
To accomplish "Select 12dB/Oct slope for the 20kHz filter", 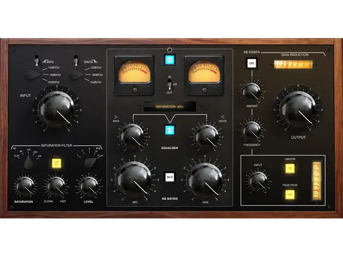I will [96, 67].
